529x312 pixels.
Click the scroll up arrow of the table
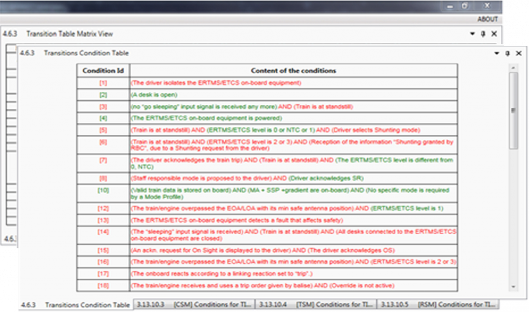coord(513,68)
